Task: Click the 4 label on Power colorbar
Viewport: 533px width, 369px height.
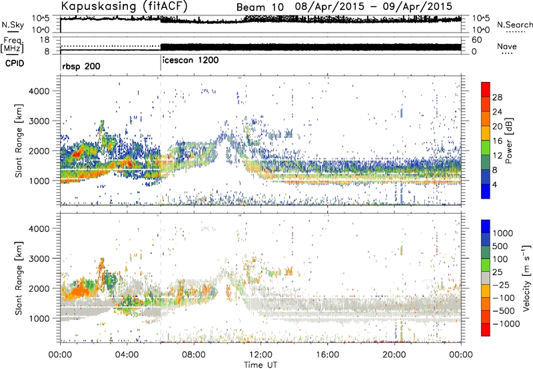Action: [495, 185]
